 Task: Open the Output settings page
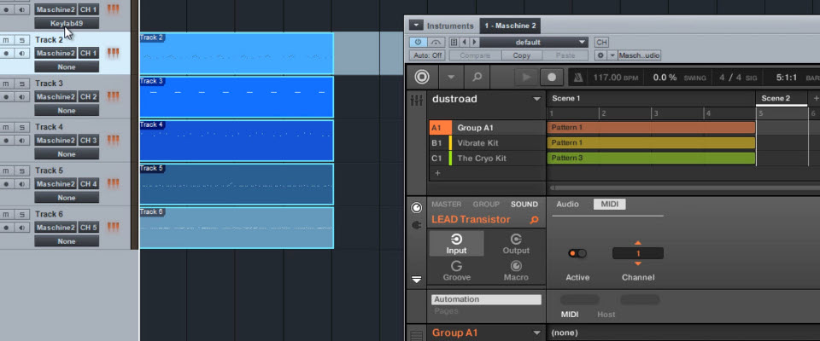(x=516, y=244)
